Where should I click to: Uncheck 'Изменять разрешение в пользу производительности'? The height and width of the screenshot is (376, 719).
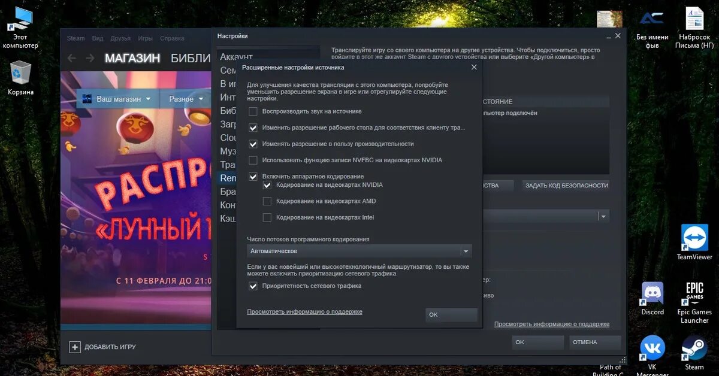pos(253,144)
